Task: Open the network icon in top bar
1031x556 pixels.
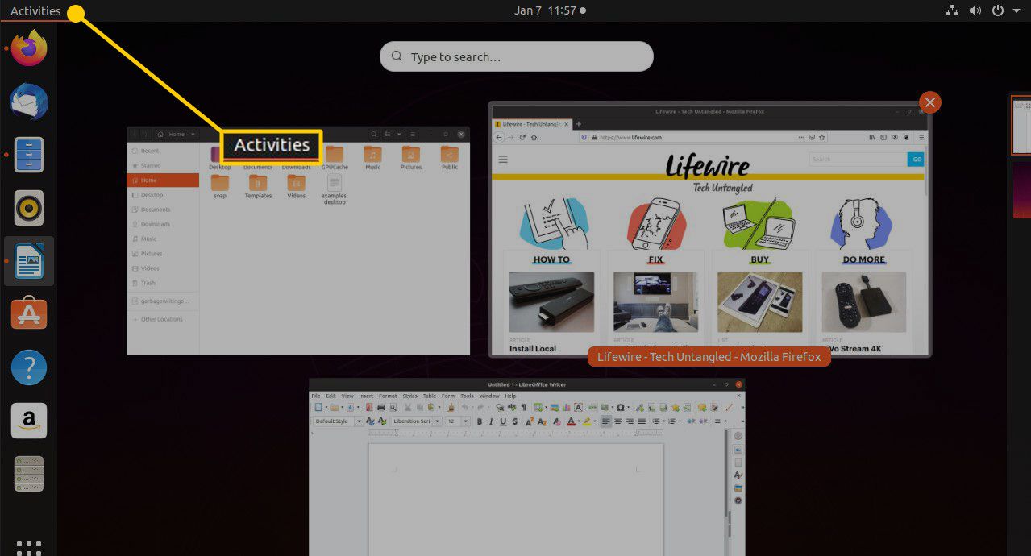Action: (x=951, y=10)
